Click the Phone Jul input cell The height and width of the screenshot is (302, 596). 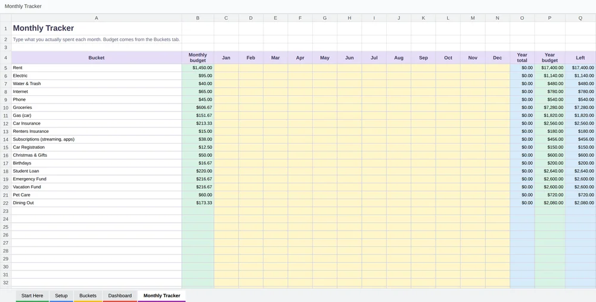(374, 99)
